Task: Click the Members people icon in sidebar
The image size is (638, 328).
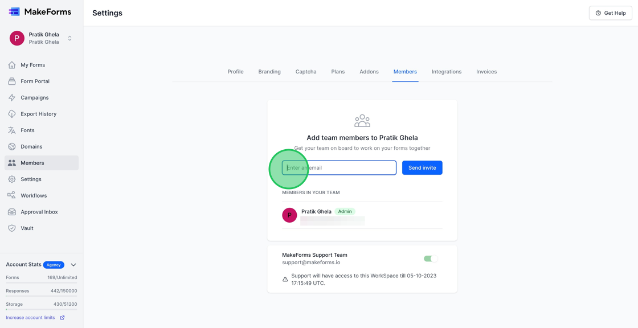Action: [x=12, y=163]
